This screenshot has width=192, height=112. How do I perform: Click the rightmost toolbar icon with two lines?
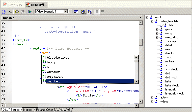coord(103,12)
